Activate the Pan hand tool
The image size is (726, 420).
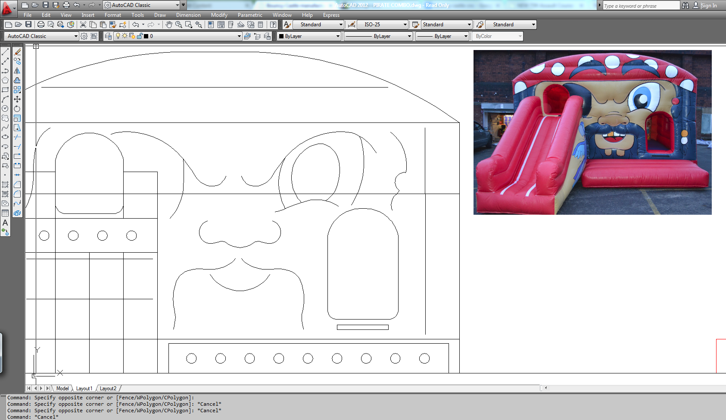pos(169,25)
